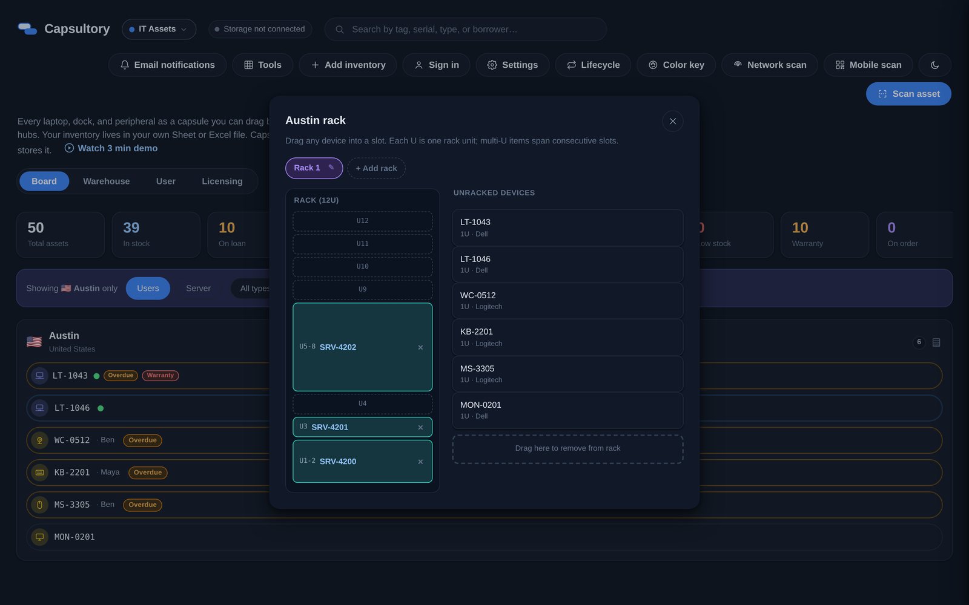
Task: Select unracked device WC-0512
Action: click(x=567, y=301)
